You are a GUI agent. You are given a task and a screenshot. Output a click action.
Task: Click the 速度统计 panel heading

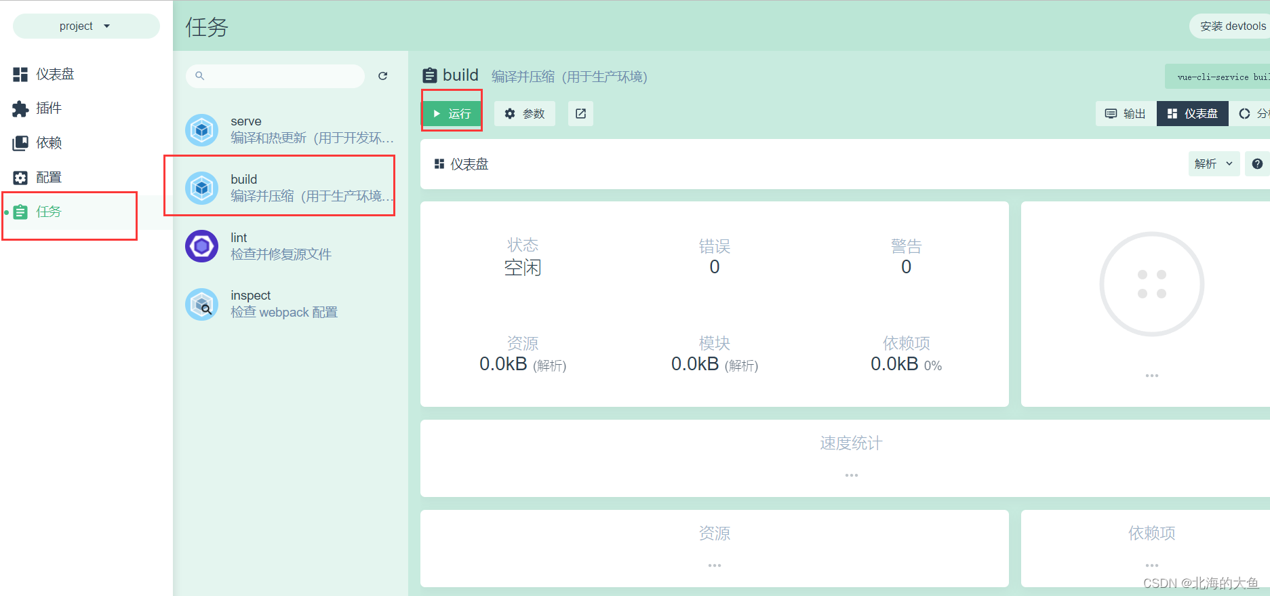point(851,443)
